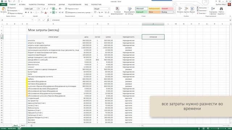Select the J column header
The height and width of the screenshot is (130, 232).
coord(153,24)
